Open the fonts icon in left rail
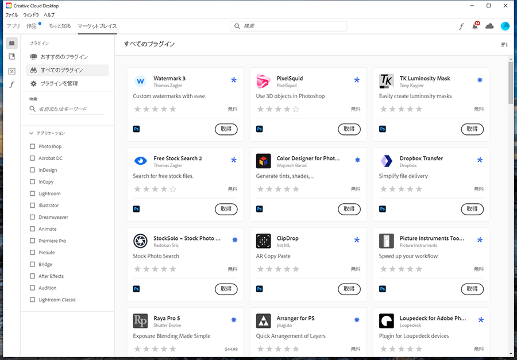The width and height of the screenshot is (517, 360). [x=12, y=85]
